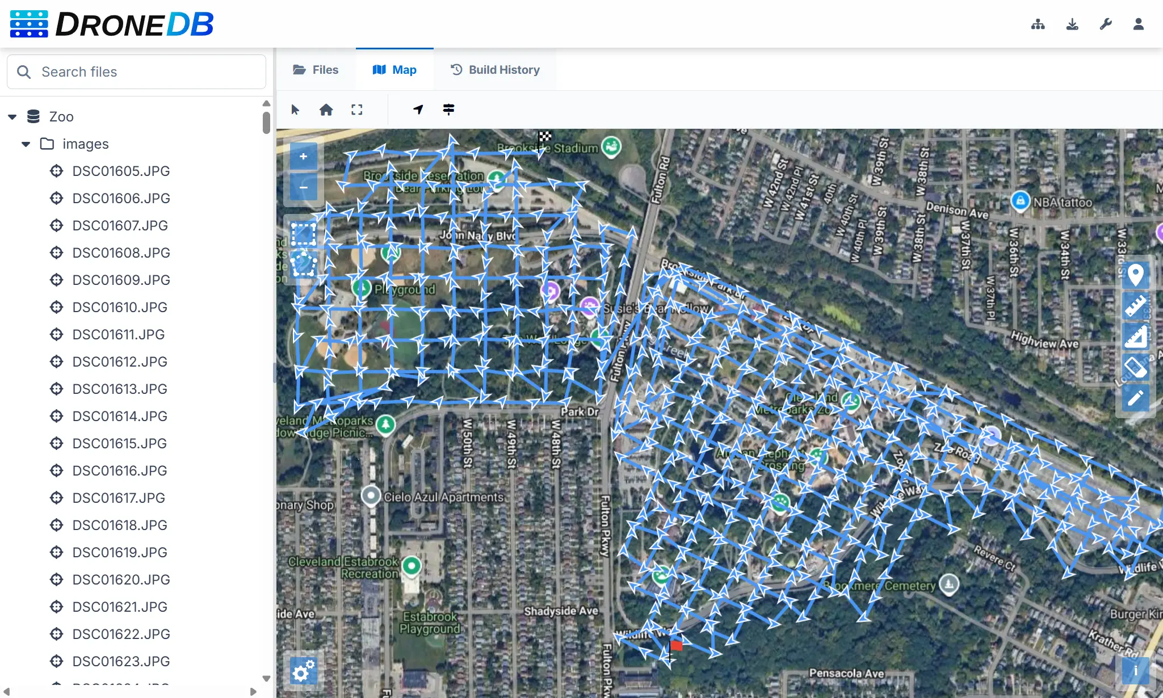Screen dimensions: 1163x698
Task: Collapse the Zoo dataset tree node
Action: click(x=12, y=117)
